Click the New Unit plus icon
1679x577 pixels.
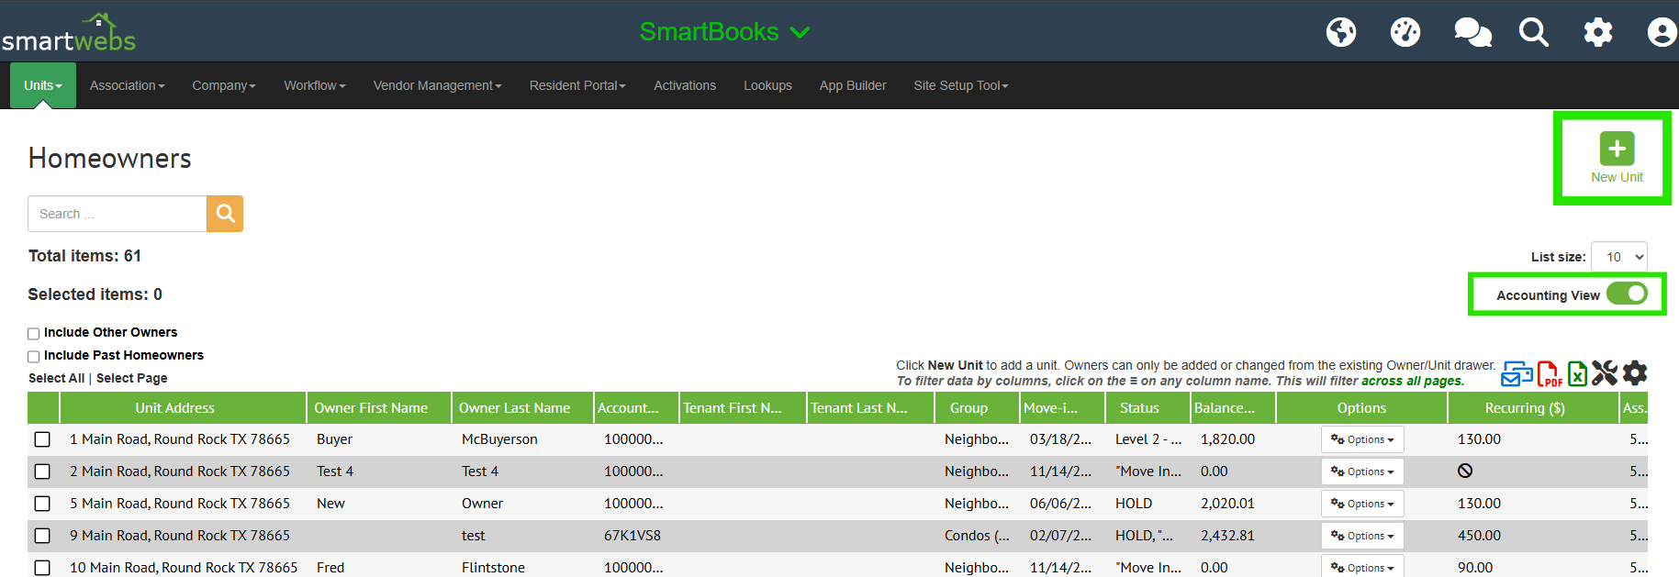coord(1617,149)
